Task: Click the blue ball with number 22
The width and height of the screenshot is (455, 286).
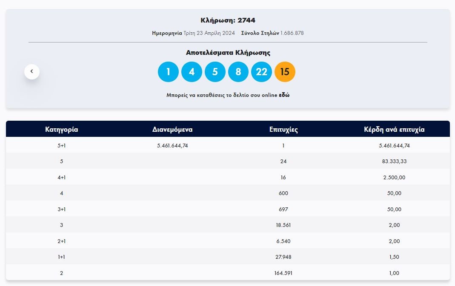Action: coord(261,72)
